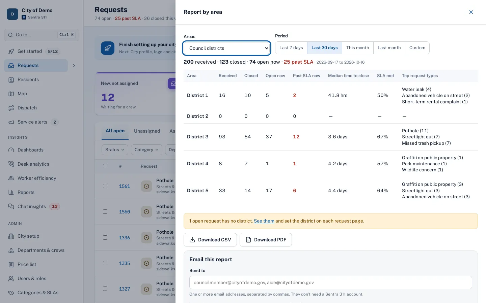Click the Download CSV button

(210, 240)
